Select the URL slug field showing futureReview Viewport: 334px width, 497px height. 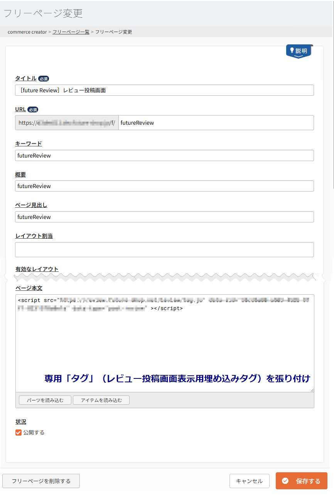216,122
